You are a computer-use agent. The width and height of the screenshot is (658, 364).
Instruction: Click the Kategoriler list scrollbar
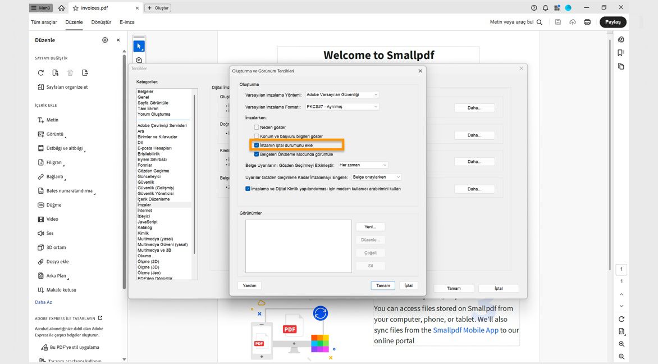194,174
